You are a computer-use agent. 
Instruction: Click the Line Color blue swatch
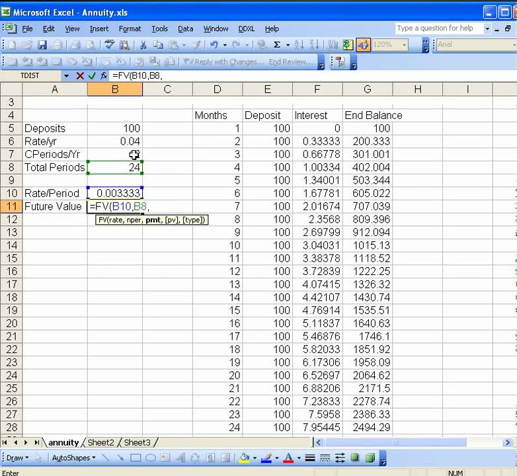(266, 457)
